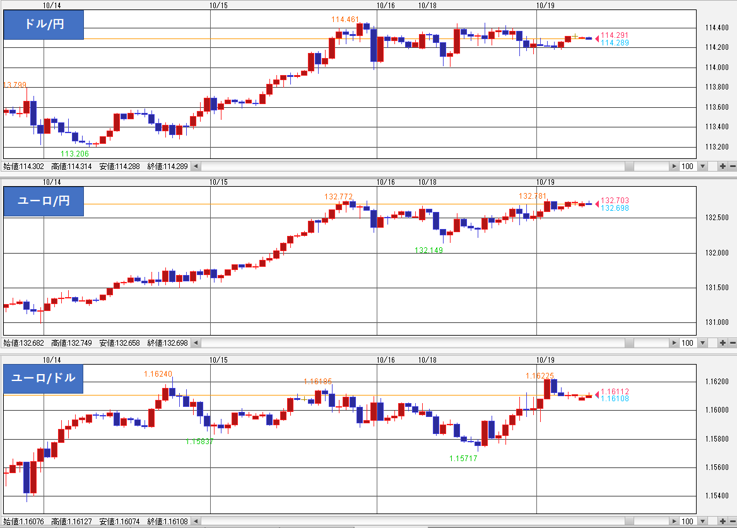
Task: Click the 高値:132.749 status value
Action: (71, 343)
